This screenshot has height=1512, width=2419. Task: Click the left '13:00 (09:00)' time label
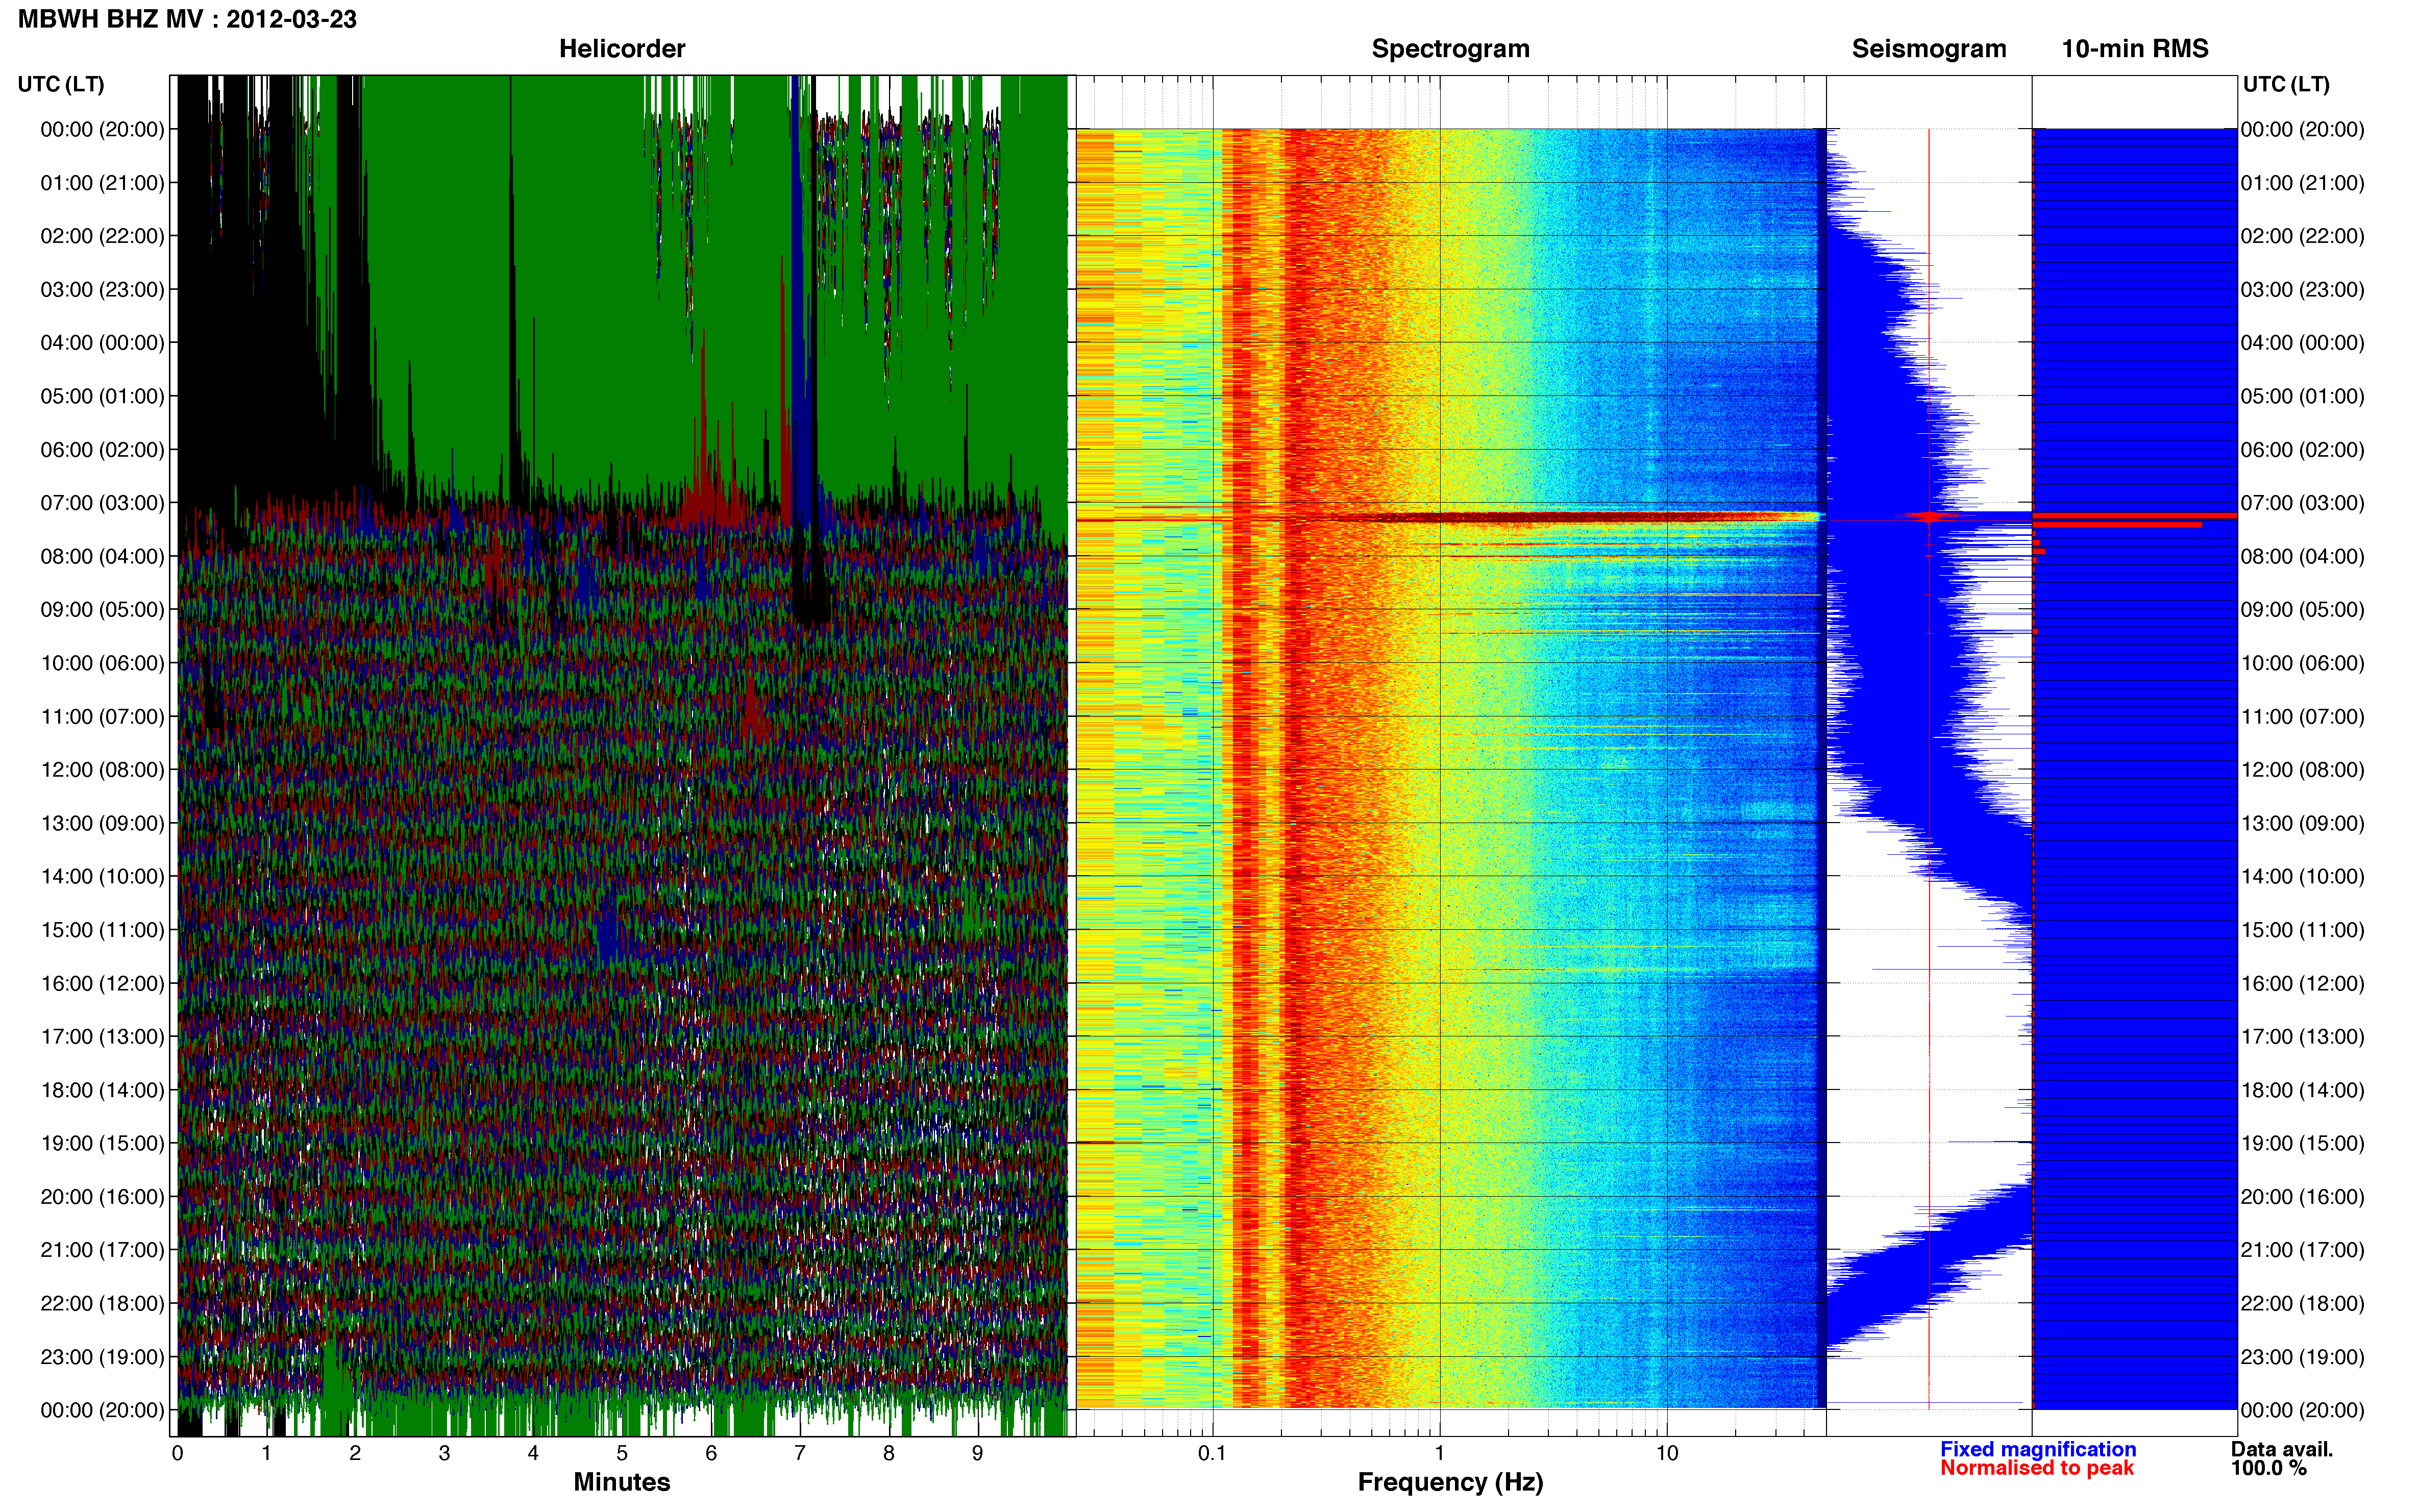pyautogui.click(x=102, y=823)
